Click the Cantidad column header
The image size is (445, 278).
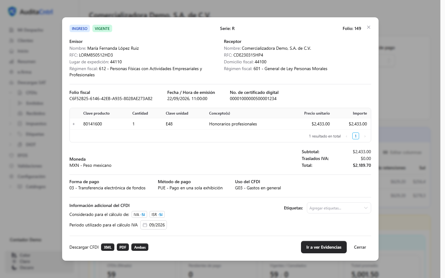(140, 113)
